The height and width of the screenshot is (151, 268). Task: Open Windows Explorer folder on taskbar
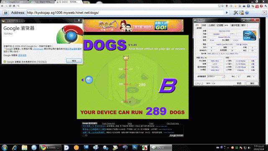click(24, 148)
